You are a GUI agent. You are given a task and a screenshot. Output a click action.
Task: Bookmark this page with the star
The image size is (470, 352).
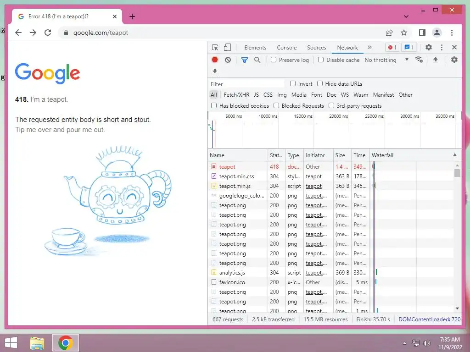(404, 33)
